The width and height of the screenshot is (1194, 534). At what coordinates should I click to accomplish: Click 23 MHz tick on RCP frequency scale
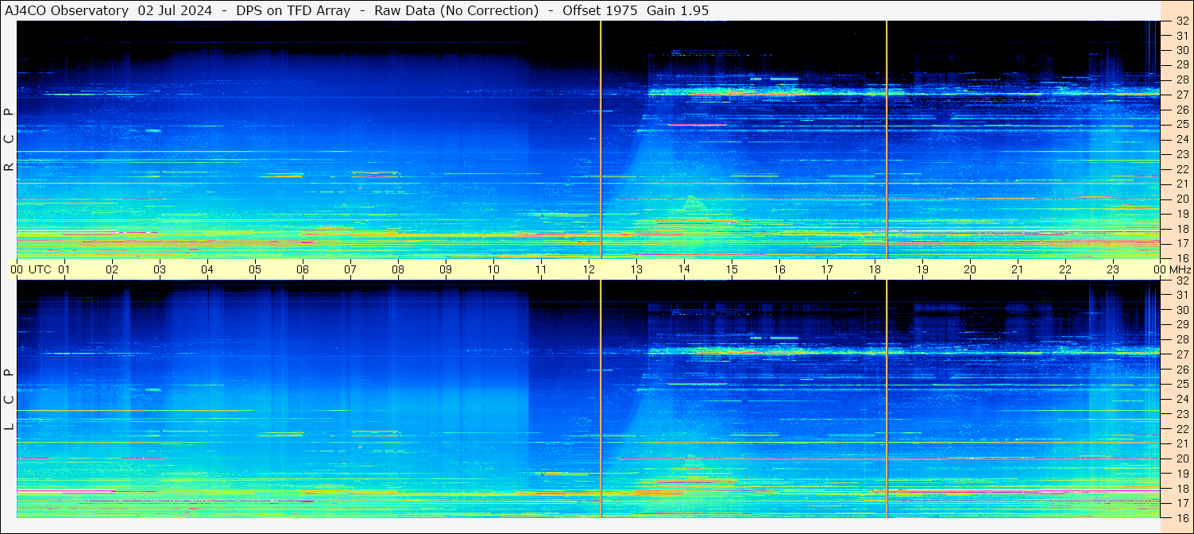(x=1182, y=154)
